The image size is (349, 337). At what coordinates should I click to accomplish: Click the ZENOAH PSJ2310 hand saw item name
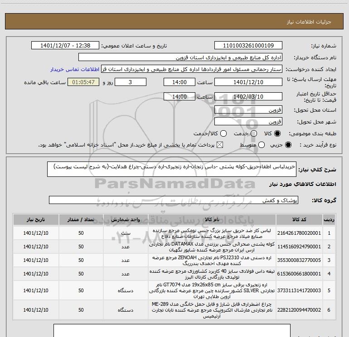point(212,260)
